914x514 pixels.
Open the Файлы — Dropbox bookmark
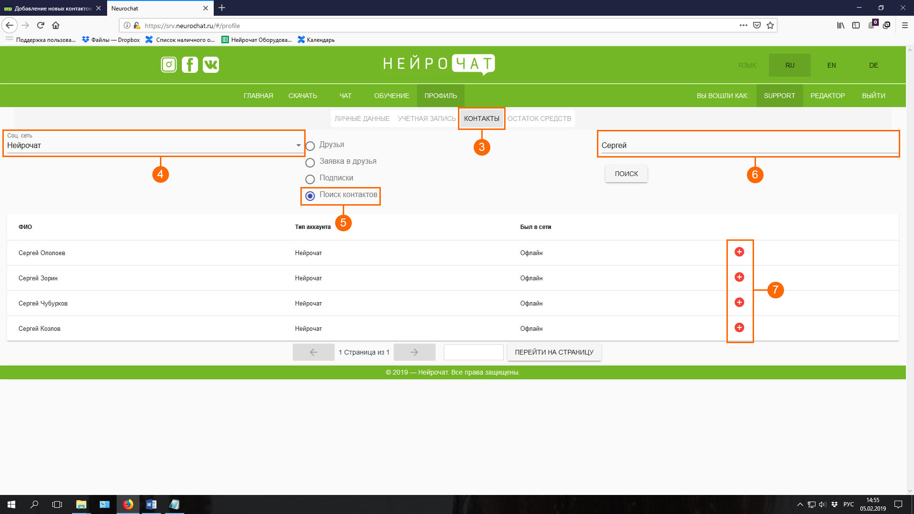tap(111, 40)
